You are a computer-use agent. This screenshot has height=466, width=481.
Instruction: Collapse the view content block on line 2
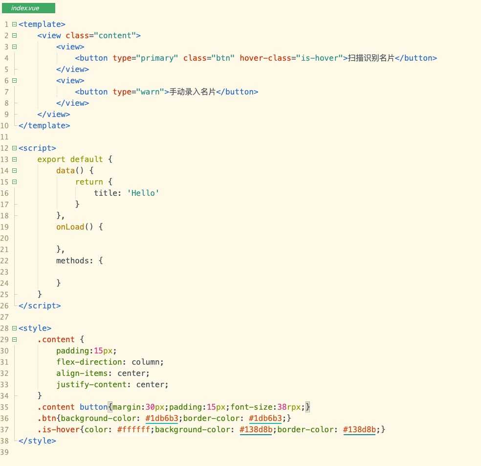pos(14,35)
